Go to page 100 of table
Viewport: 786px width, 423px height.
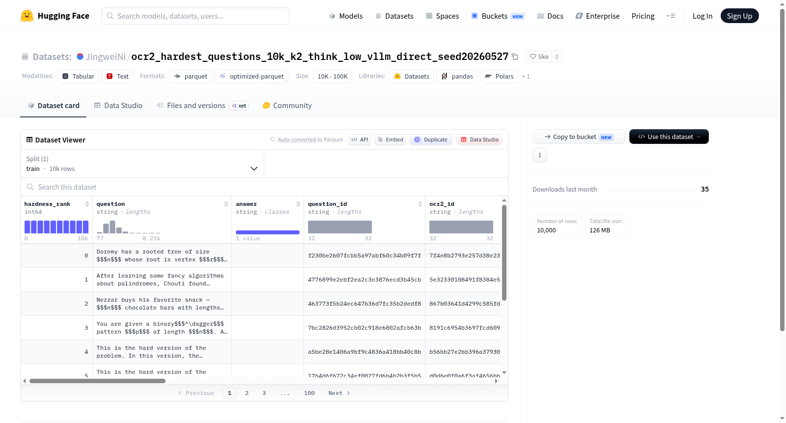click(x=309, y=393)
